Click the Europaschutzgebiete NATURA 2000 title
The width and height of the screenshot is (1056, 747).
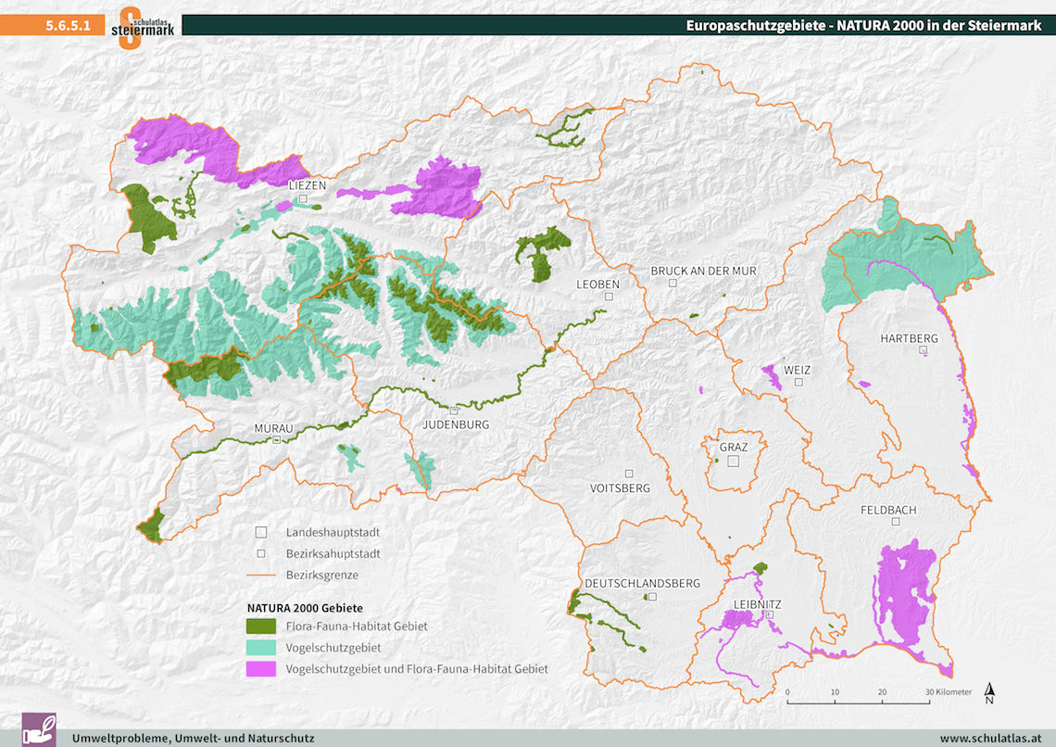click(x=863, y=26)
